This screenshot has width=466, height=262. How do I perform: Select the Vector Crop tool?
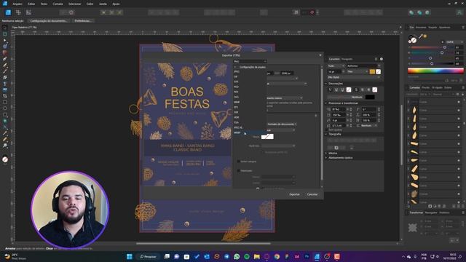[x=5, y=96]
